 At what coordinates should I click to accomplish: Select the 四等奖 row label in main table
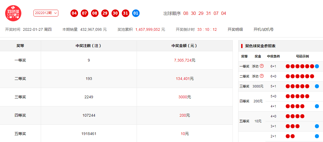[x=20, y=115]
